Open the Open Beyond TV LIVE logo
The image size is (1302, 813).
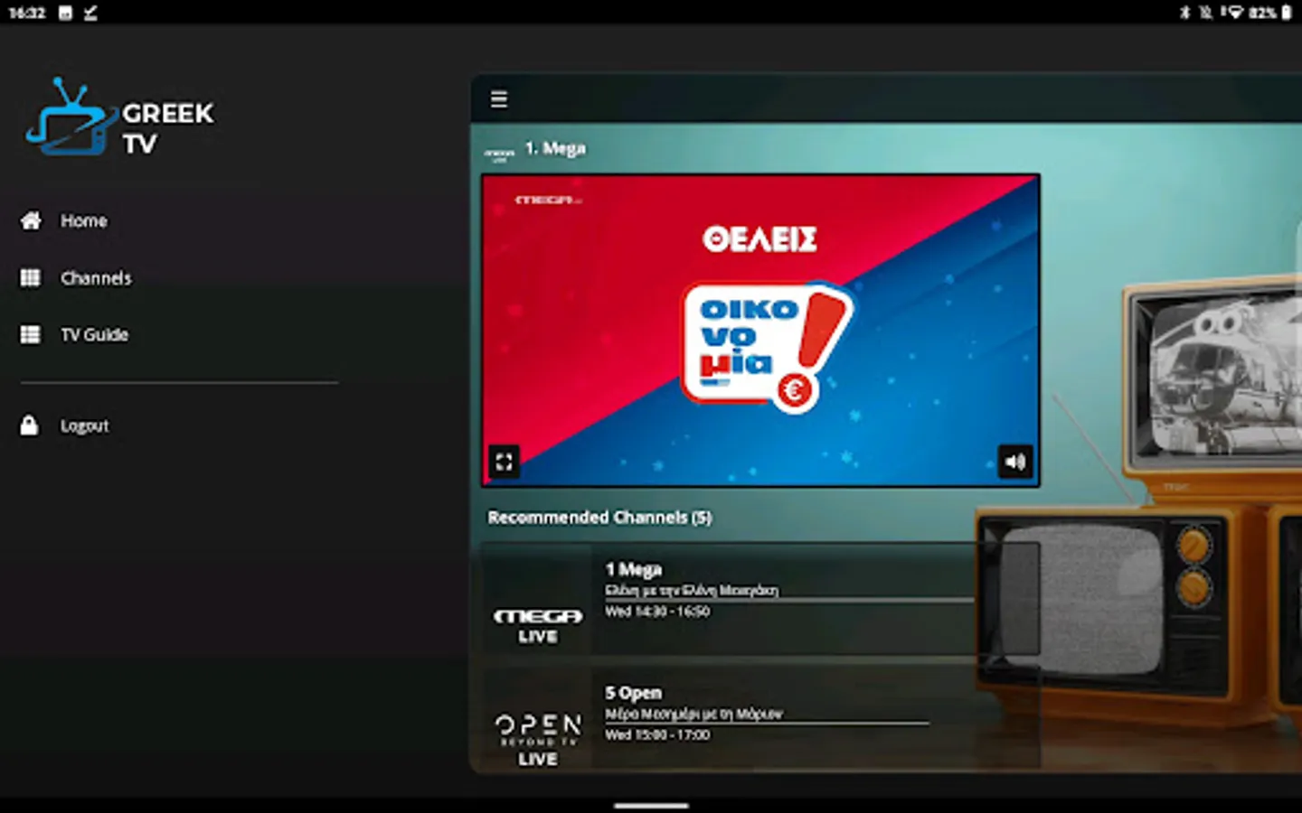tap(538, 741)
